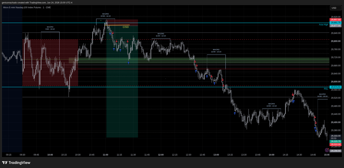Select the MACRO 10:50 - 11:10 label
Viewport: 344px width, 168px height.
point(105,15)
